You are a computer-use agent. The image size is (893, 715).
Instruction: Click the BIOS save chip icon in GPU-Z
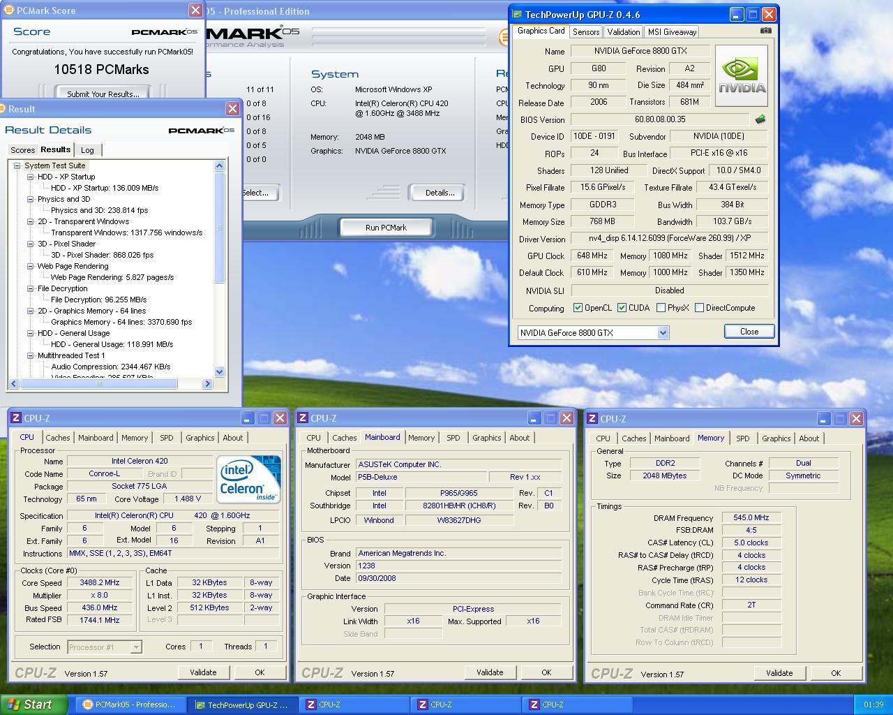pyautogui.click(x=760, y=119)
